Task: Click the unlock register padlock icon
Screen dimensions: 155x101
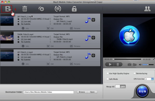Action: coord(74,9)
